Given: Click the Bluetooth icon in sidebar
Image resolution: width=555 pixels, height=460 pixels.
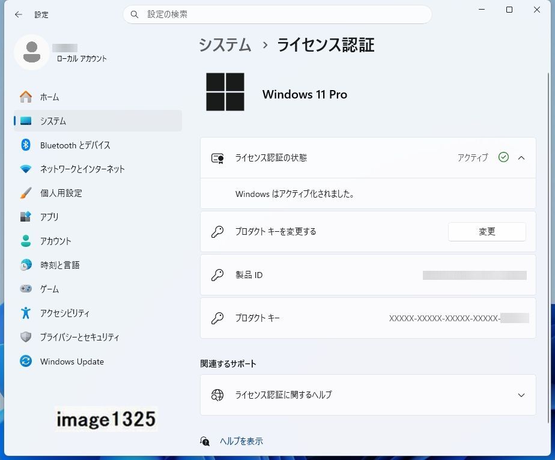Looking at the screenshot, I should click(26, 145).
